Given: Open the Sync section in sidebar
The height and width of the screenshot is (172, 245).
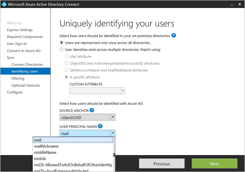Looking at the screenshot, I should pyautogui.click(x=11, y=57).
